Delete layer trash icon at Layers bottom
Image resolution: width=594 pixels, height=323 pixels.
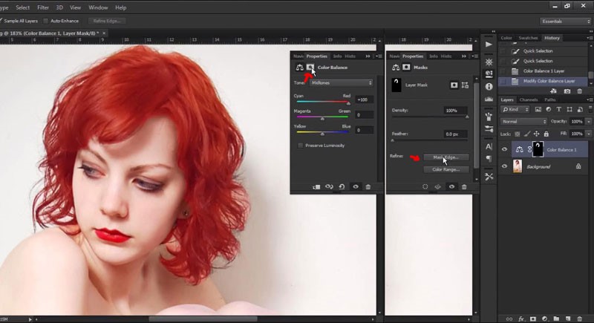tap(580, 319)
